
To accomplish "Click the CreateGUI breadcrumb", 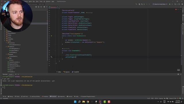I will (x=76, y=72).
